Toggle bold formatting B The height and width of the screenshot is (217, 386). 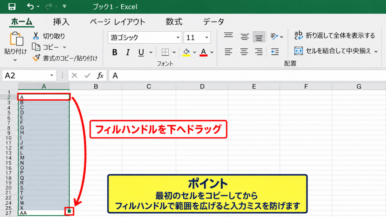tap(115, 52)
